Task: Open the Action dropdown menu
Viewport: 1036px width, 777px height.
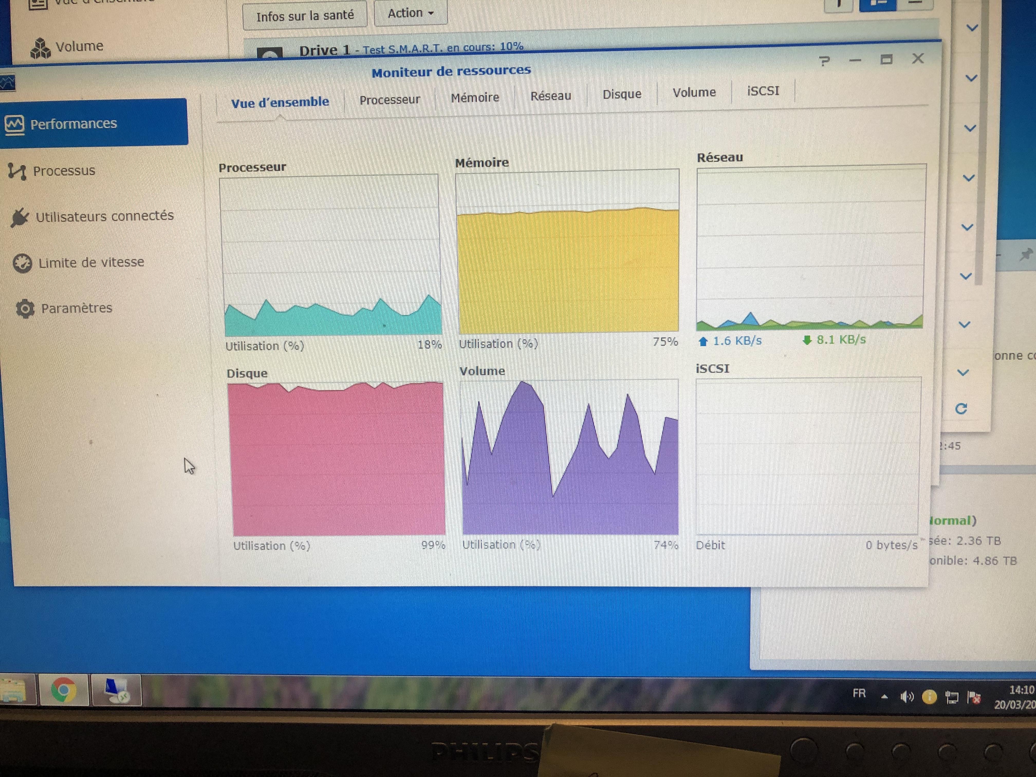Action: point(410,14)
